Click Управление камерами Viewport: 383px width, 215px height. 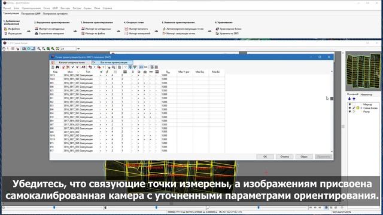pos(50,33)
